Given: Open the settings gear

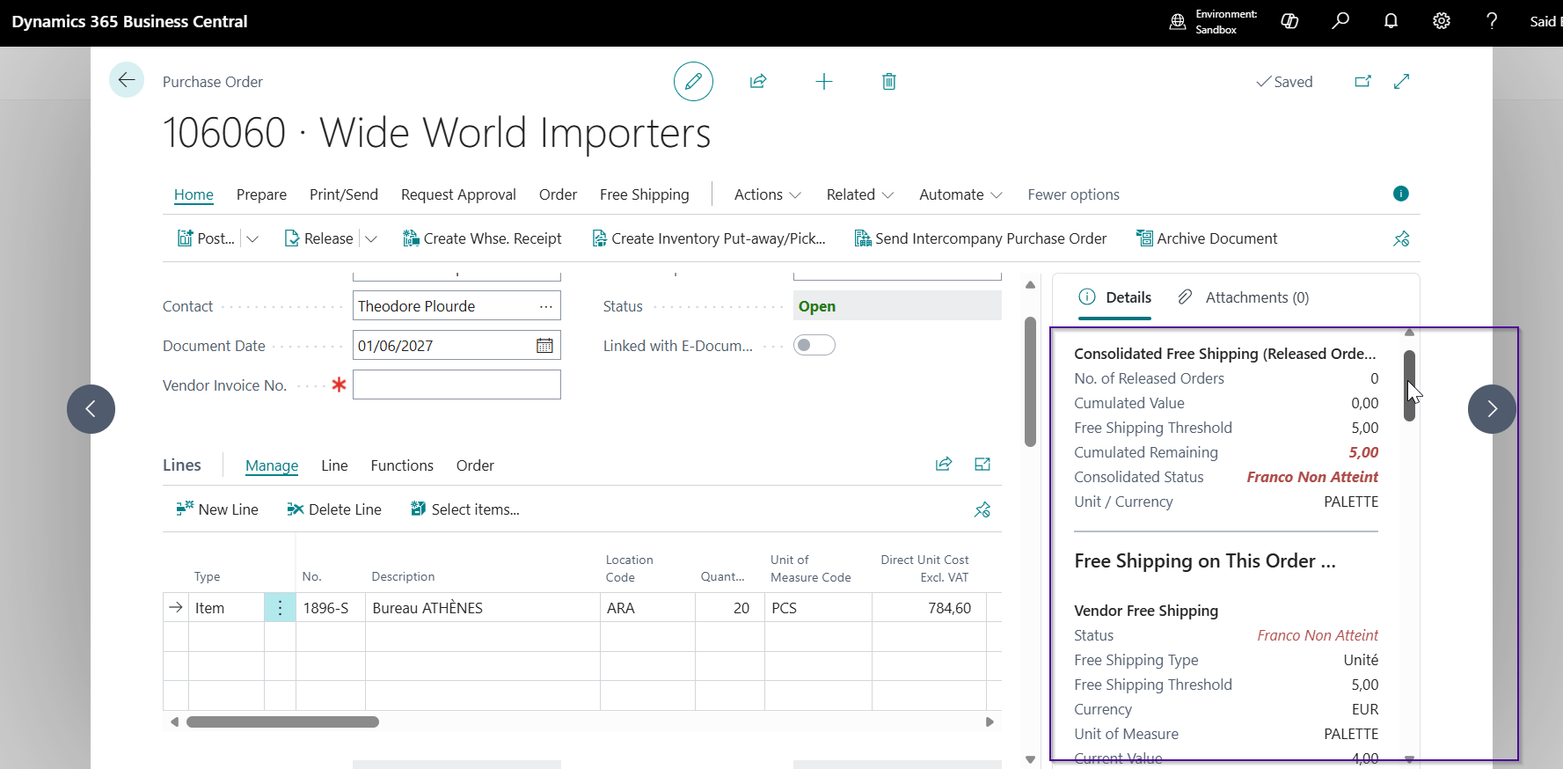Looking at the screenshot, I should point(1442,21).
